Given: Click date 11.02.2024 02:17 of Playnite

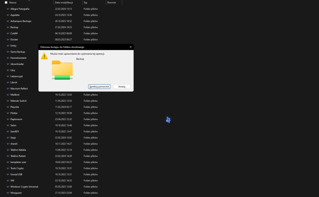Looking at the screenshot, I should coord(63,107).
